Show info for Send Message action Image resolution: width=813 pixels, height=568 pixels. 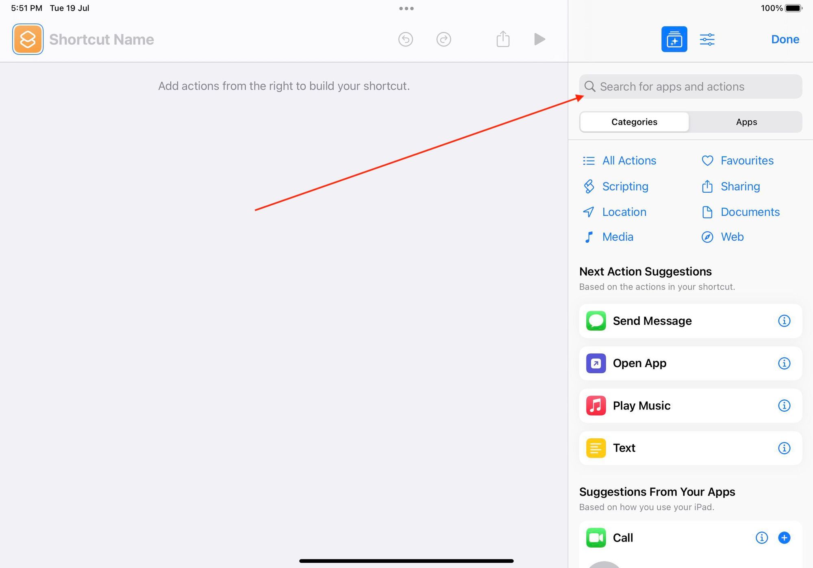784,321
